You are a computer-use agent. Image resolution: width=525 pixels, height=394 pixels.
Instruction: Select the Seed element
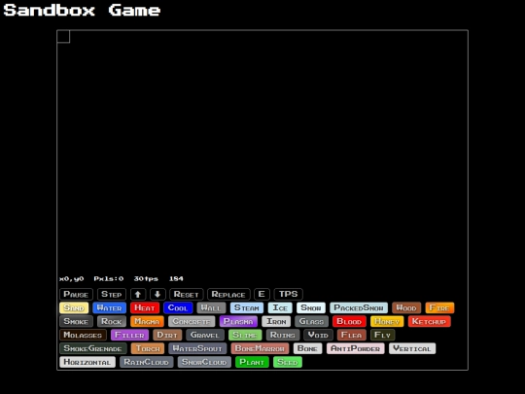(x=288, y=362)
